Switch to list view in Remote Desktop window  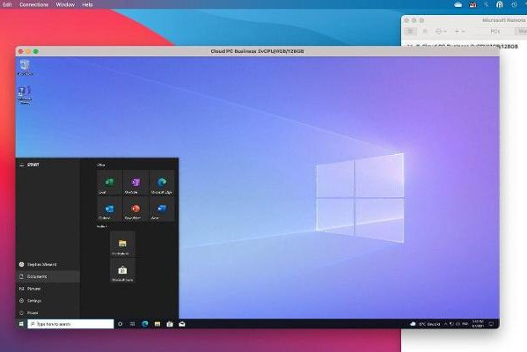pos(424,32)
